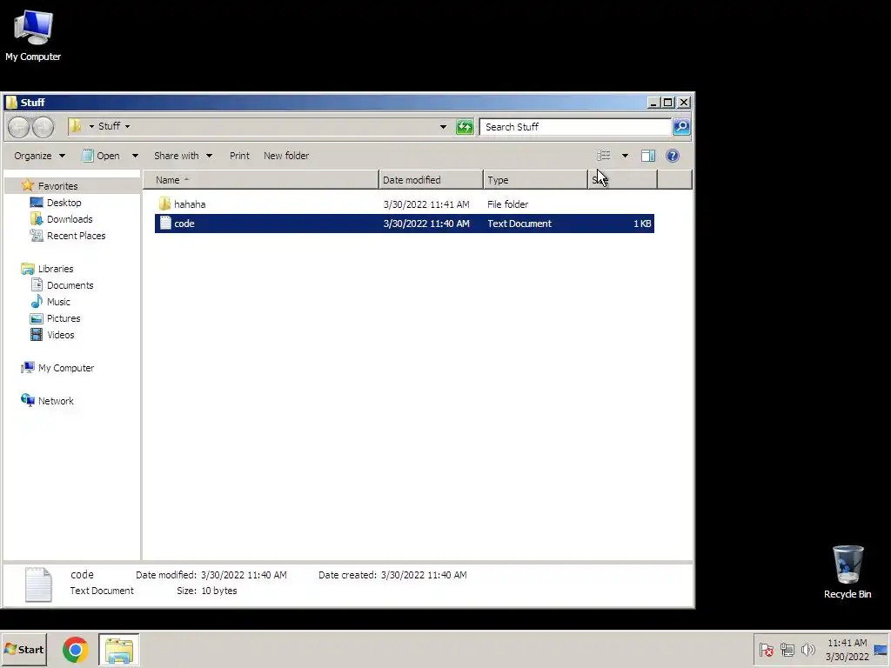Open Action Center flag tray icon
Viewport: 891px width, 668px height.
point(766,649)
